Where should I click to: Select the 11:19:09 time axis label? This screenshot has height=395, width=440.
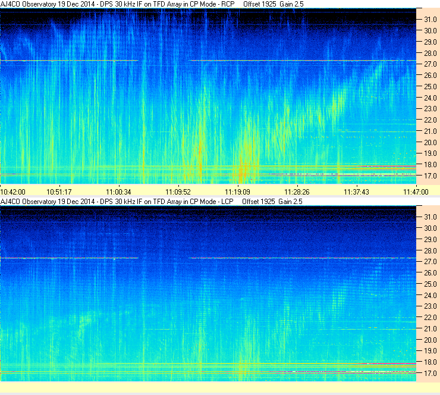click(237, 192)
